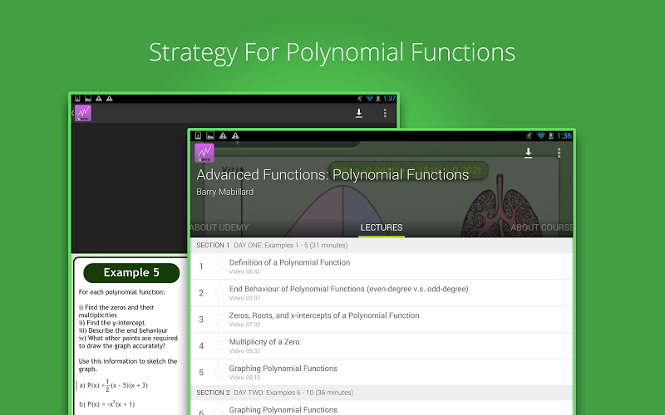
Task: Tap muted sound icon in front window status bar
Action: click(530, 135)
